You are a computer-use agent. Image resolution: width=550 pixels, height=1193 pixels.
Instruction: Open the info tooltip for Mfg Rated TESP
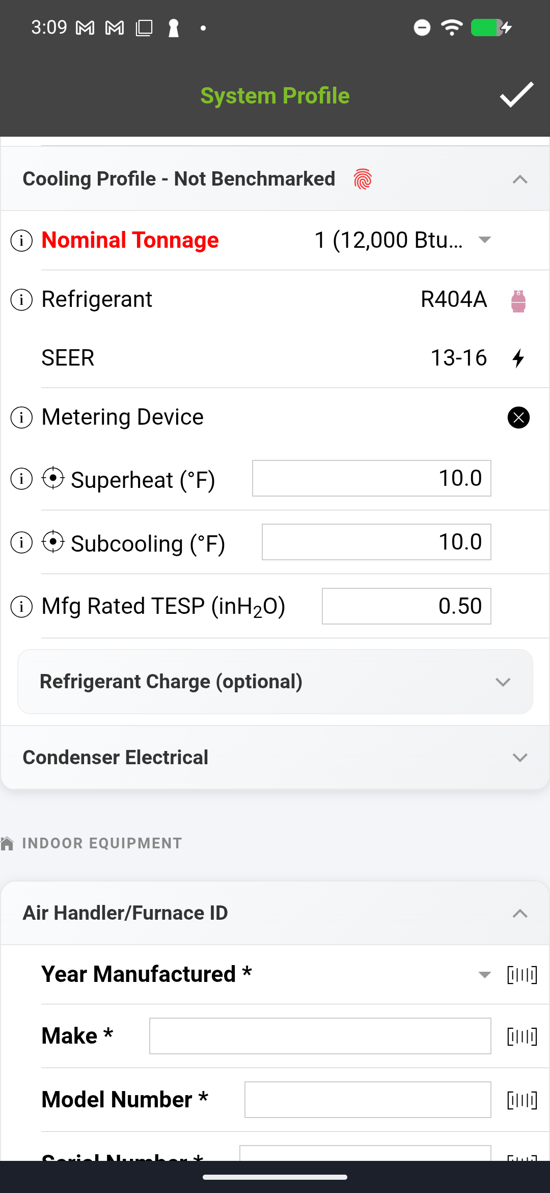(x=21, y=606)
